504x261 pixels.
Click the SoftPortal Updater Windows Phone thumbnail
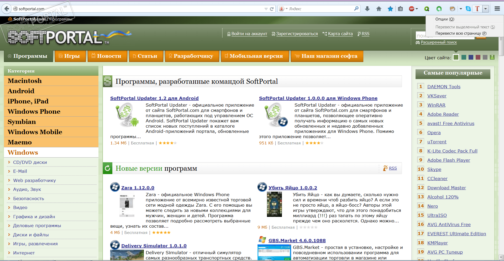pyautogui.click(x=276, y=115)
